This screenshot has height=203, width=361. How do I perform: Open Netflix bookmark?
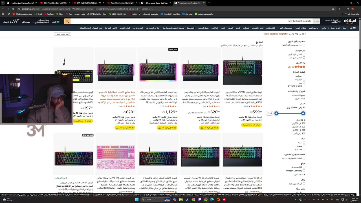(133, 14)
